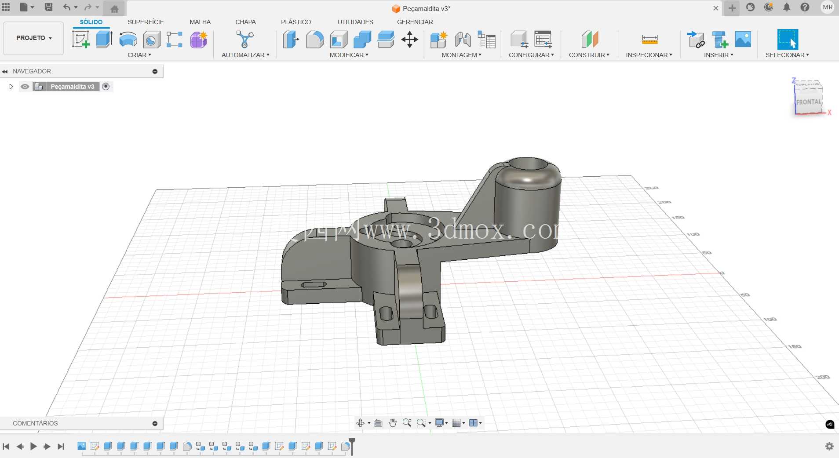Click the Extrude tool icon
Image resolution: width=839 pixels, height=458 pixels.
(x=104, y=40)
